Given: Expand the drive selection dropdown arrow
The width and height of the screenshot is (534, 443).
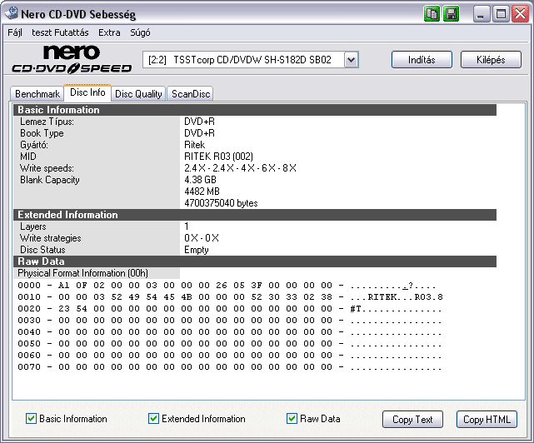Looking at the screenshot, I should [351, 60].
